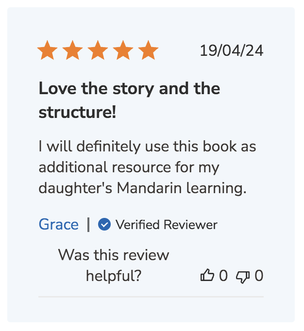The width and height of the screenshot is (304, 331).
Task: Click the text "additional resource for my"
Action: click(129, 167)
